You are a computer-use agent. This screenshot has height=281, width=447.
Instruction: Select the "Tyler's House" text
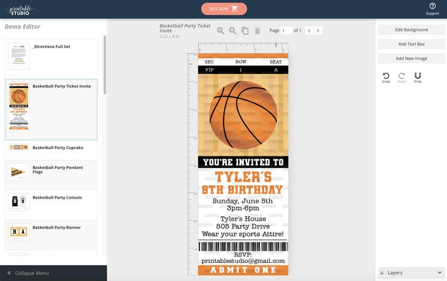click(x=243, y=219)
